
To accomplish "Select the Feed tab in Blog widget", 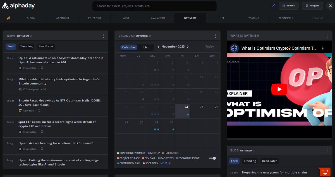I will (x=234, y=161).
